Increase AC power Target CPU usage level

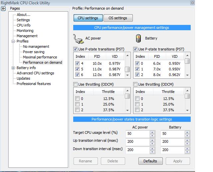tap(152, 132)
